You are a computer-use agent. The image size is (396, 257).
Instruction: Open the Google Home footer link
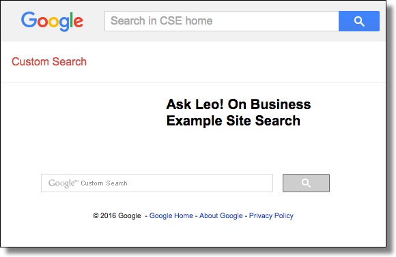[171, 215]
